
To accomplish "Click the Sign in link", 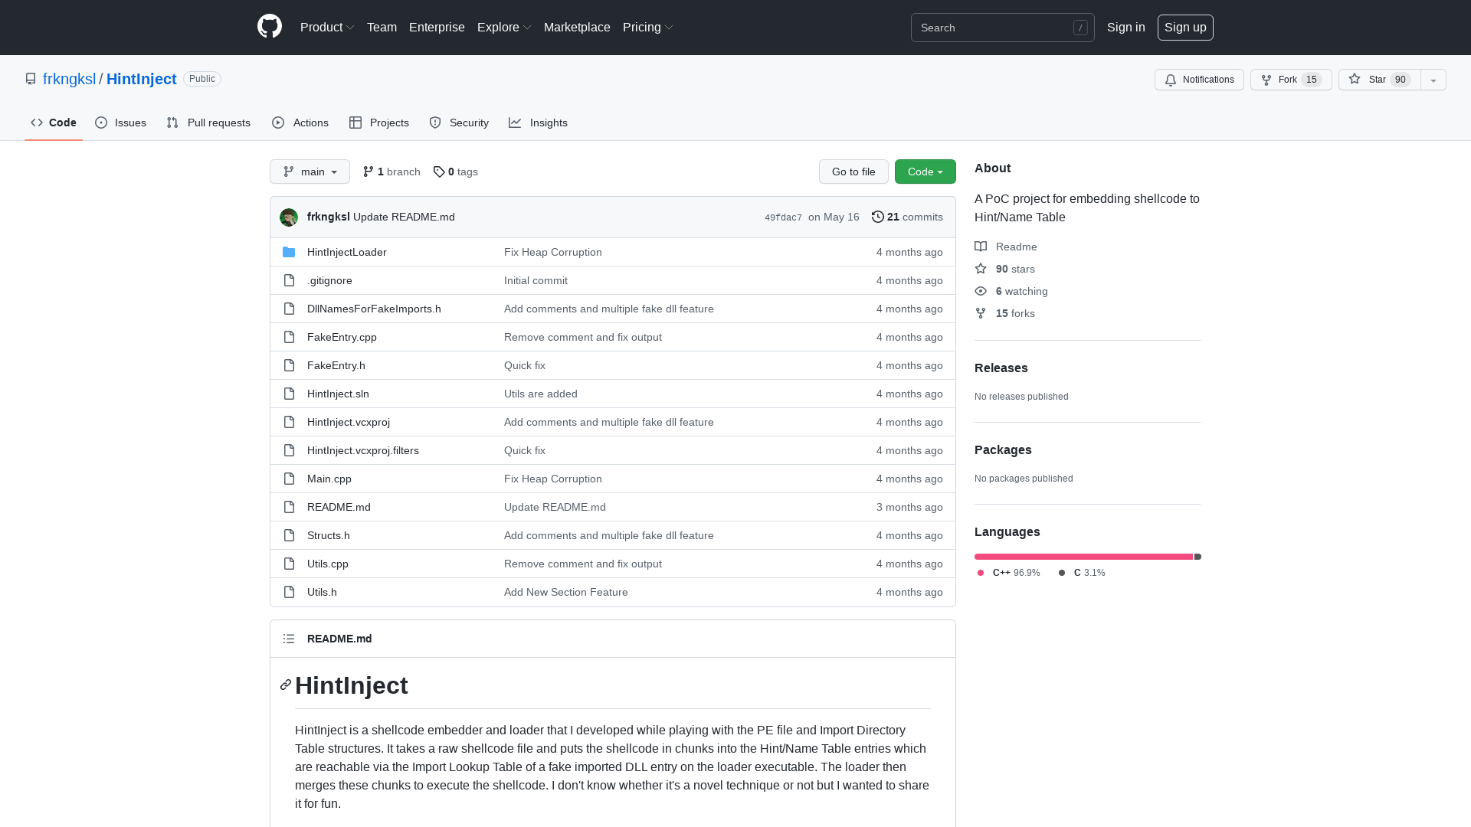I will point(1125,28).
